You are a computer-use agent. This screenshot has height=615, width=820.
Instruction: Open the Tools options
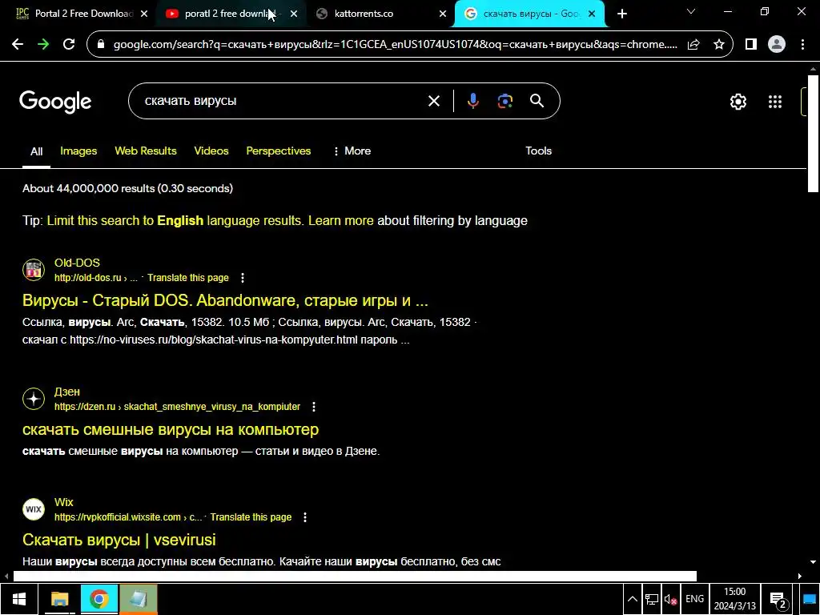click(538, 151)
